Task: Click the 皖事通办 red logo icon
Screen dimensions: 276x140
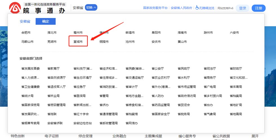Action: click(15, 8)
